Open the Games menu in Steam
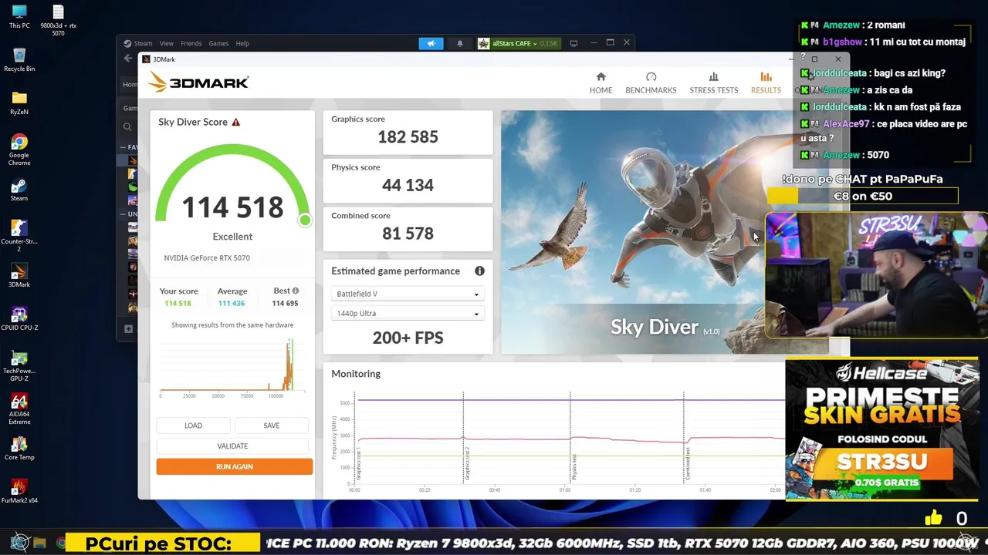This screenshot has width=988, height=555. 218,43
